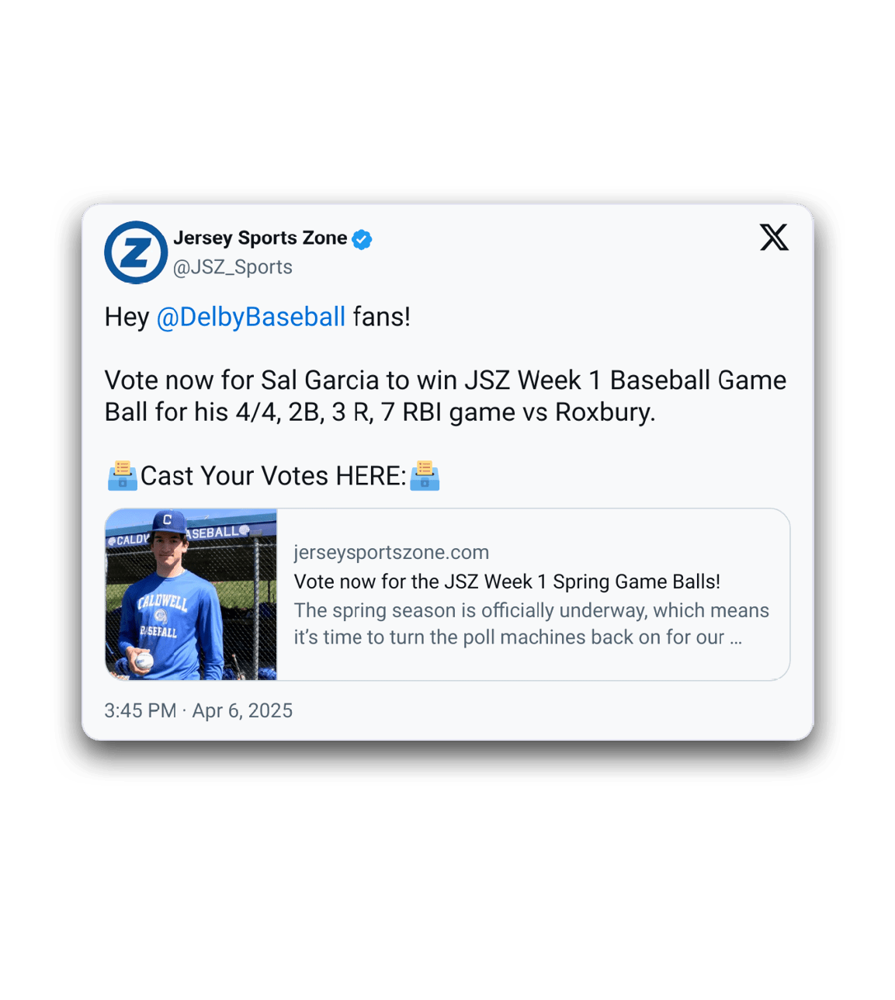
Task: Click the Caldwell baseball player thumbnail
Action: tap(191, 595)
